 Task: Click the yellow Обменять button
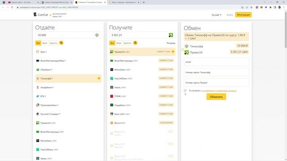216,97
